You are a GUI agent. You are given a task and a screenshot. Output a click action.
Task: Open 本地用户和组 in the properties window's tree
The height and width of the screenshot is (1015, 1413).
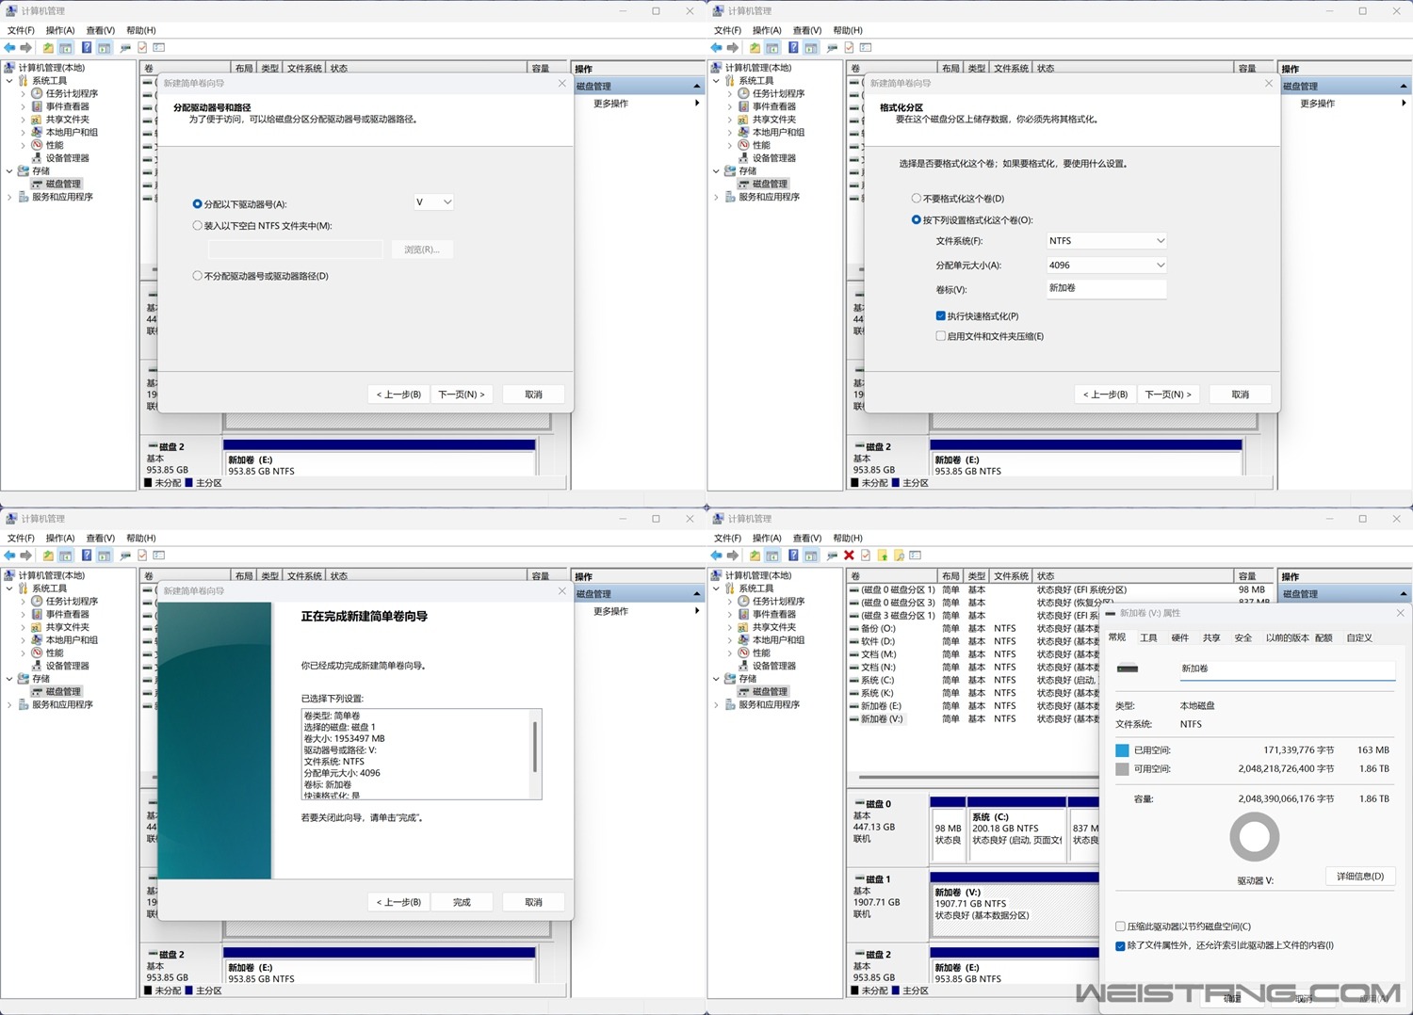pyautogui.click(x=778, y=640)
